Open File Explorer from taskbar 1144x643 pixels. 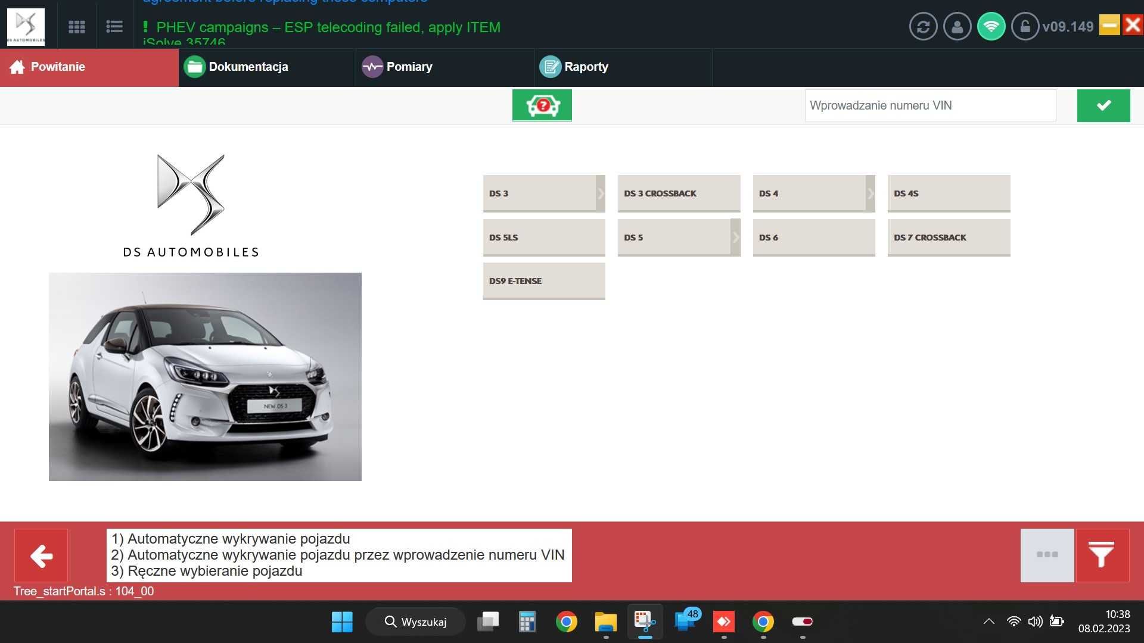tap(605, 622)
